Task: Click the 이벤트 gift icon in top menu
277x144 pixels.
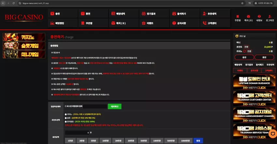Action: pyautogui.click(x=144, y=23)
